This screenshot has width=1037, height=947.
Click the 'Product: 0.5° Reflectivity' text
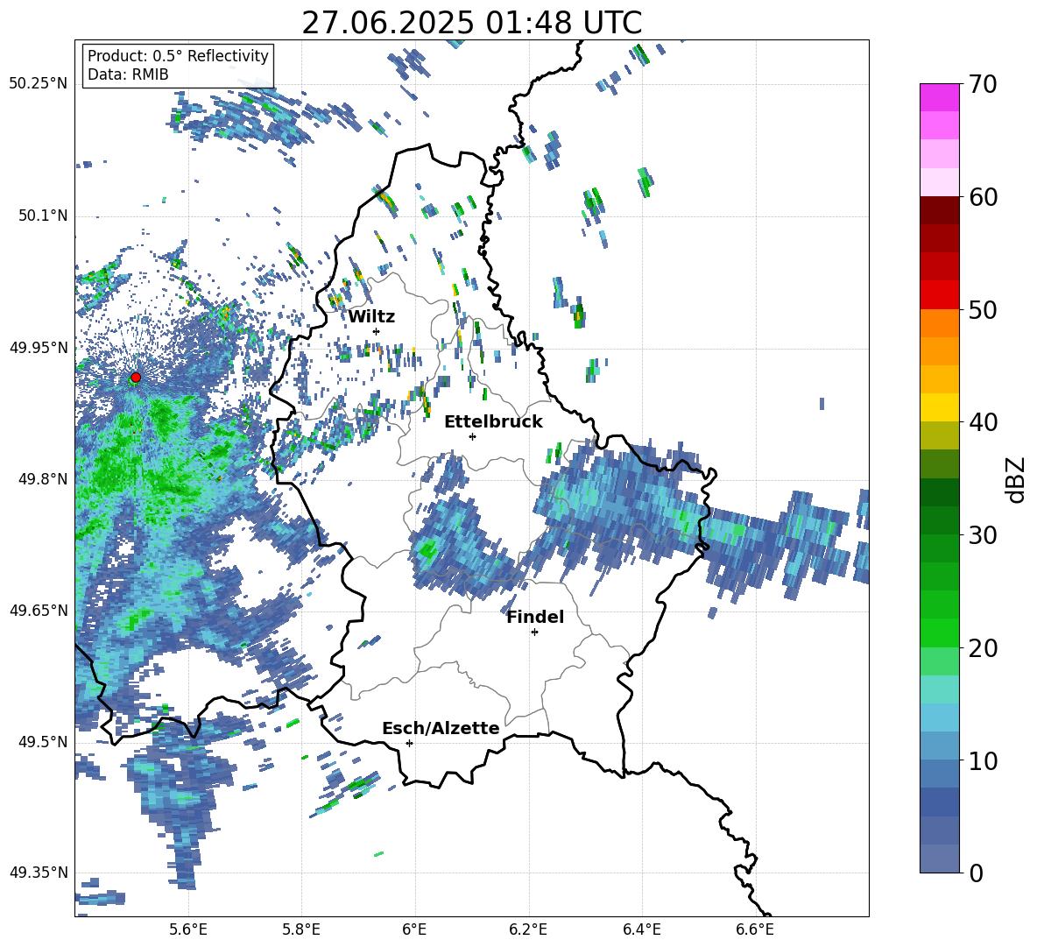pyautogui.click(x=178, y=55)
